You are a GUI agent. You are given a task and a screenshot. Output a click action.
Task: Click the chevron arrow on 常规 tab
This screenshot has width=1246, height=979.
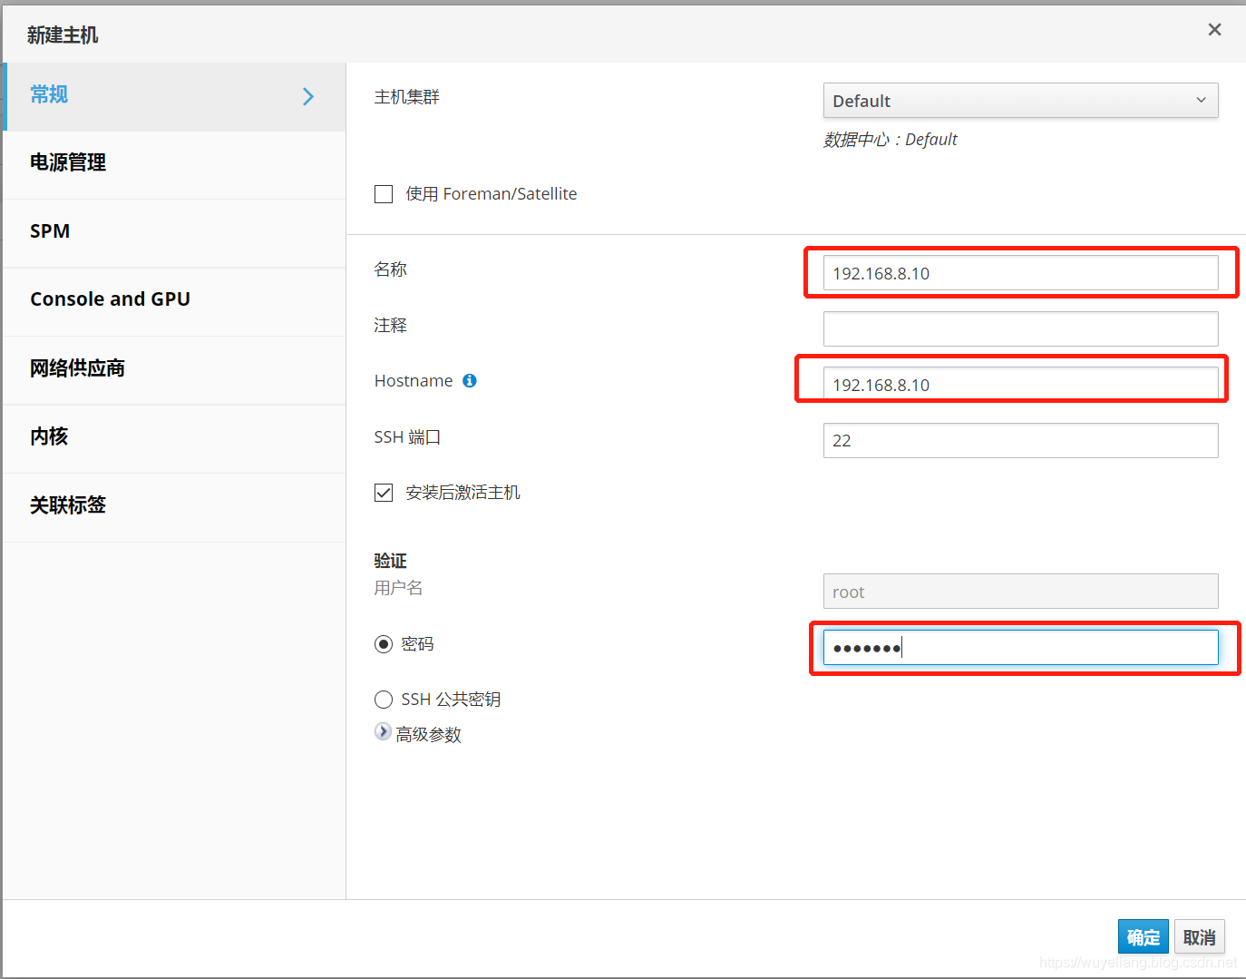308,96
